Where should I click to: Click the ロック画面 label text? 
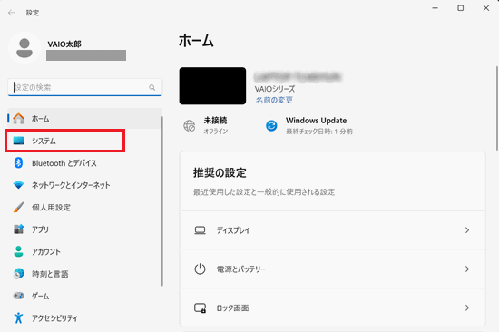tap(232, 308)
